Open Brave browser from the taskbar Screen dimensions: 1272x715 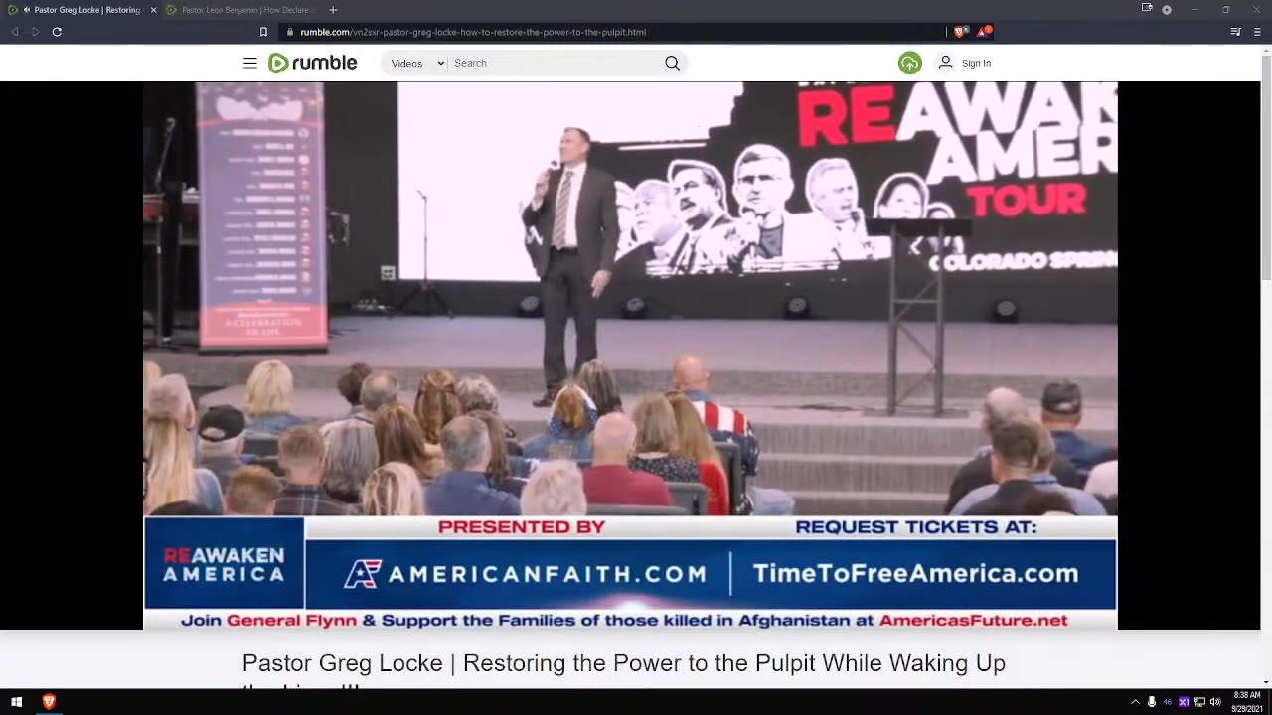click(x=49, y=702)
